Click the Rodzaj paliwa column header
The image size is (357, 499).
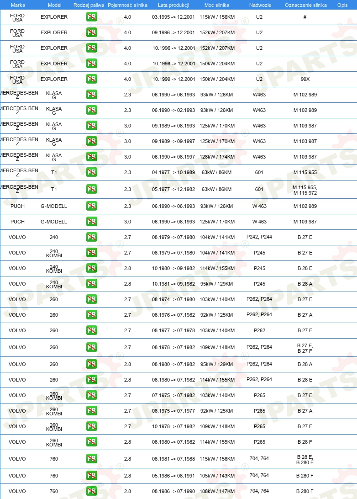[89, 5]
